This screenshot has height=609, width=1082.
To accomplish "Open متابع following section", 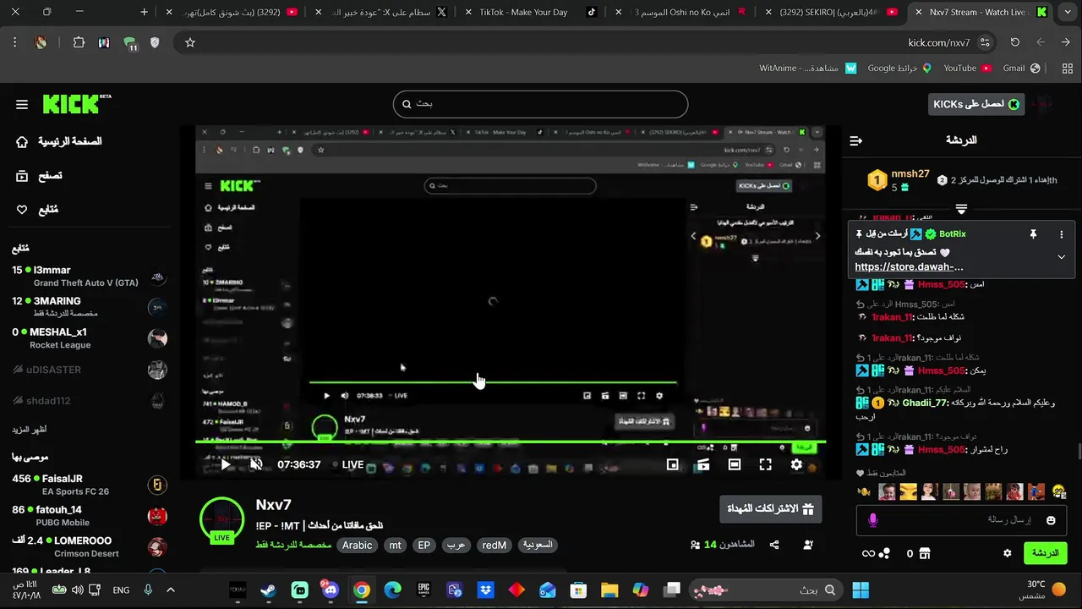I will point(37,209).
